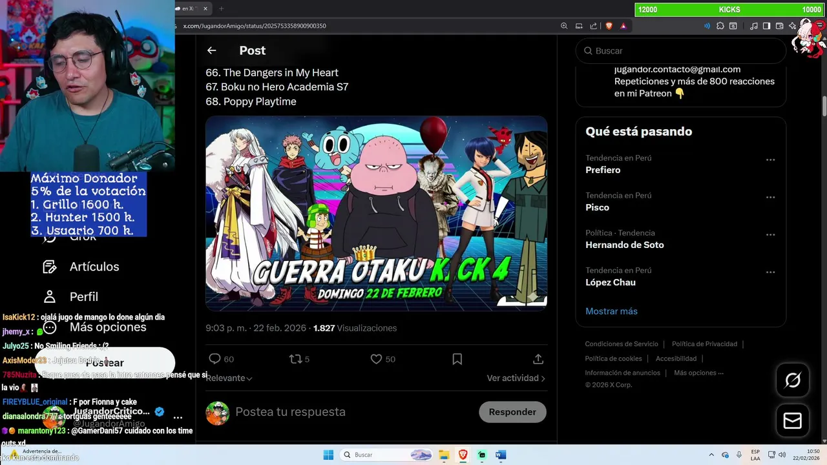The width and height of the screenshot is (827, 465).
Task: Go back using the Post back arrow
Action: point(211,50)
